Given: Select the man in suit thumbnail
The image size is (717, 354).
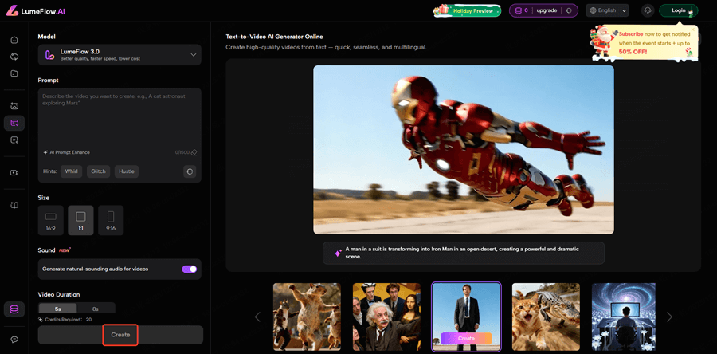Looking at the screenshot, I should point(466,317).
